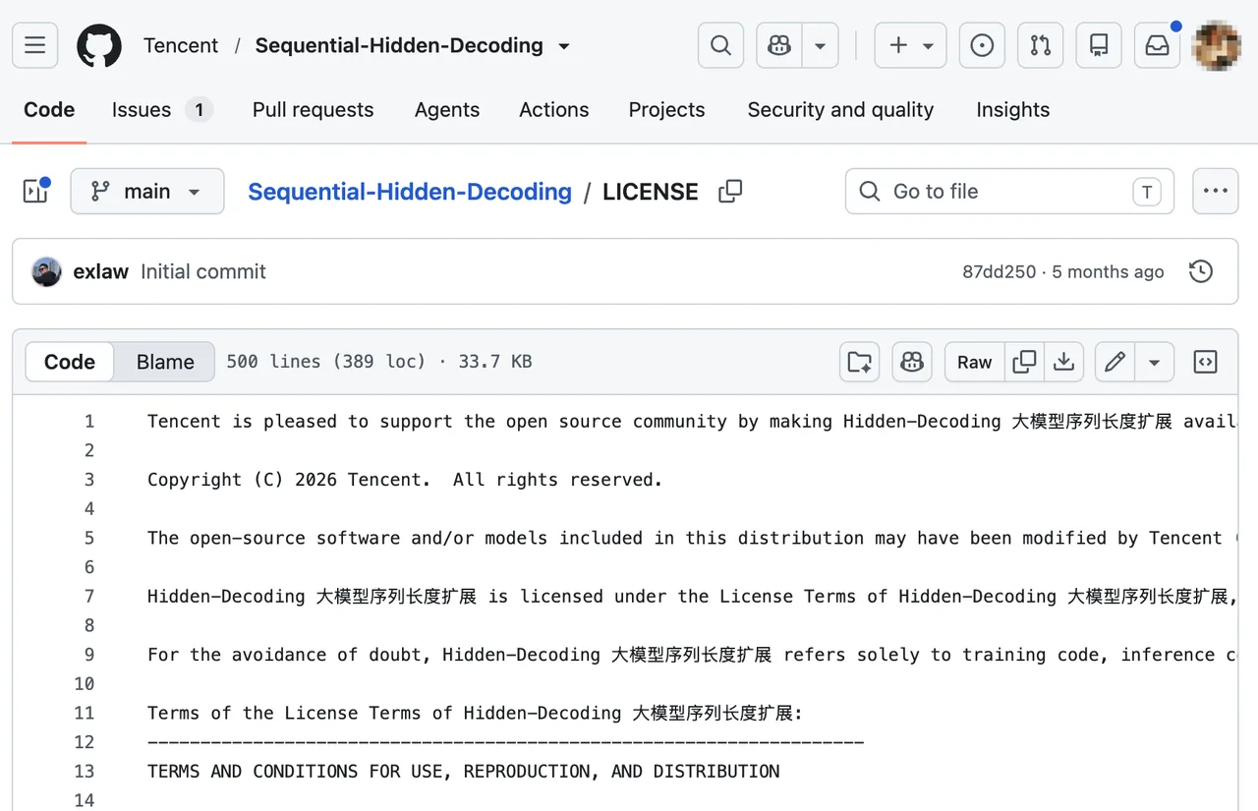Select line number 1 in the code
1258x811 pixels.
(89, 422)
